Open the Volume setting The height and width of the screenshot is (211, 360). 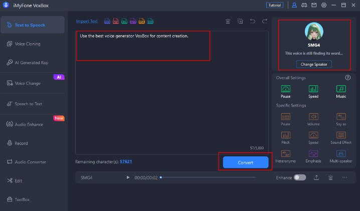[313, 119]
